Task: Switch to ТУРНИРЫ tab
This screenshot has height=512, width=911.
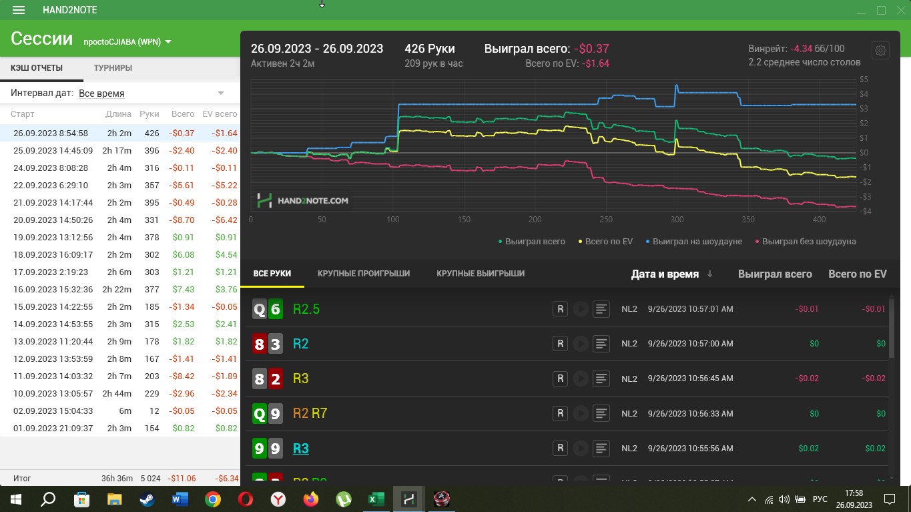Action: [113, 68]
